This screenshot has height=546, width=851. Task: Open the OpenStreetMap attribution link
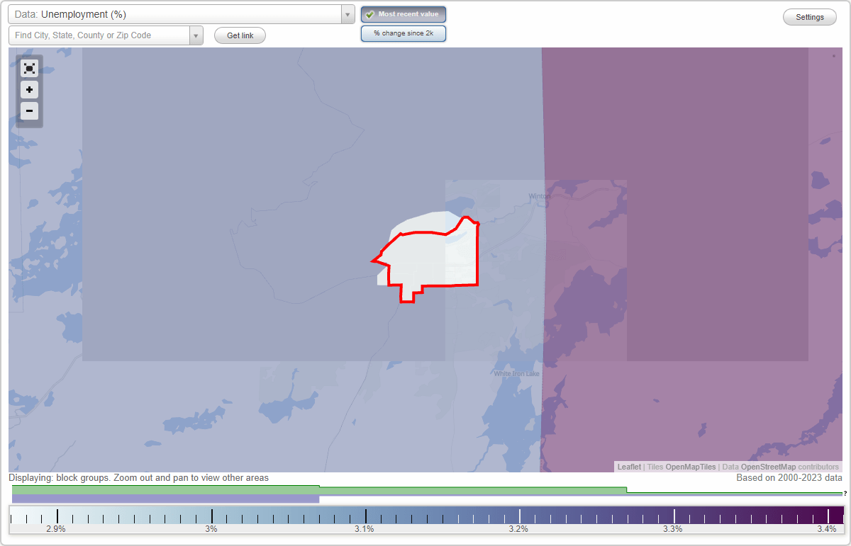pos(768,467)
